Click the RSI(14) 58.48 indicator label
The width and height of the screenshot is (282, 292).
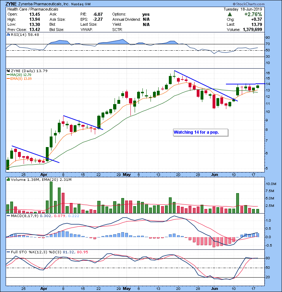tap(25, 34)
